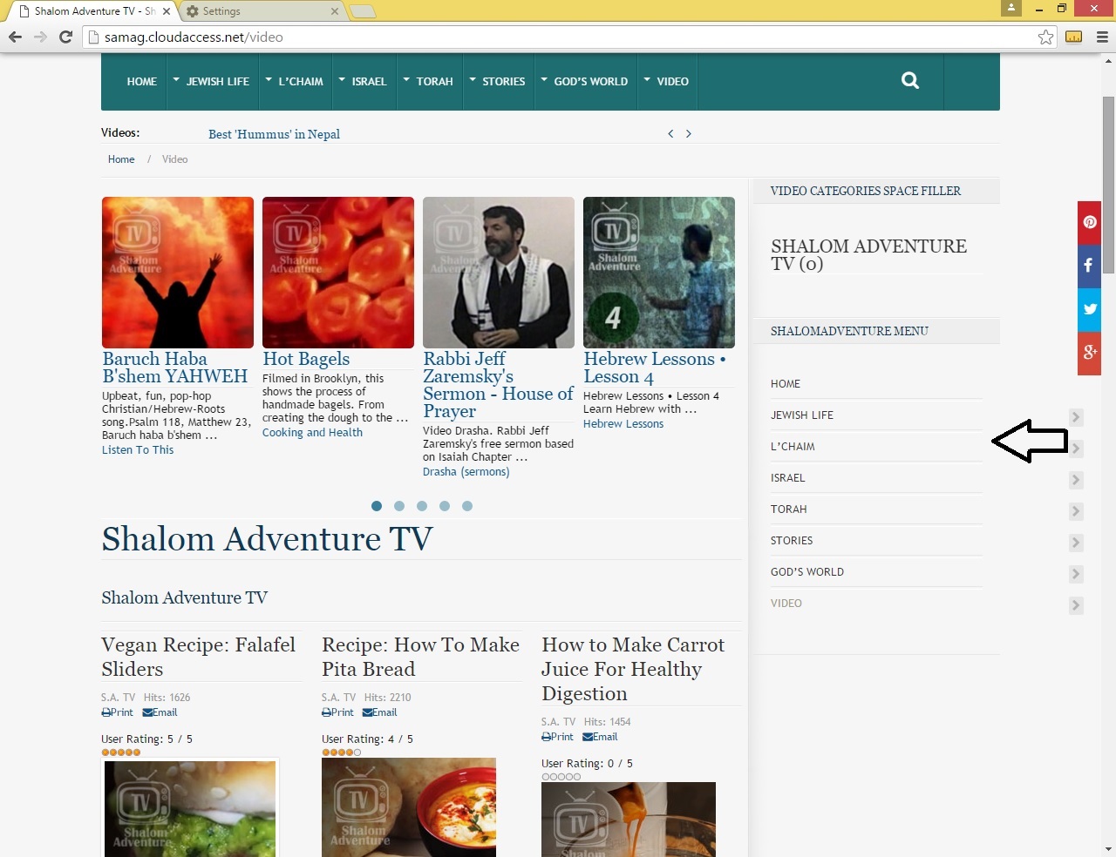This screenshot has height=857, width=1116.
Task: Click the yellow extension icon near address bar
Action: tap(1074, 37)
